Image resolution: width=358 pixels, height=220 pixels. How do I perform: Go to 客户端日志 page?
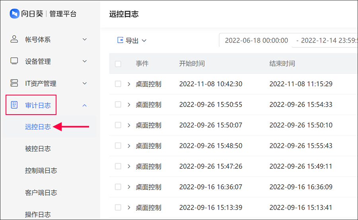[41, 193]
